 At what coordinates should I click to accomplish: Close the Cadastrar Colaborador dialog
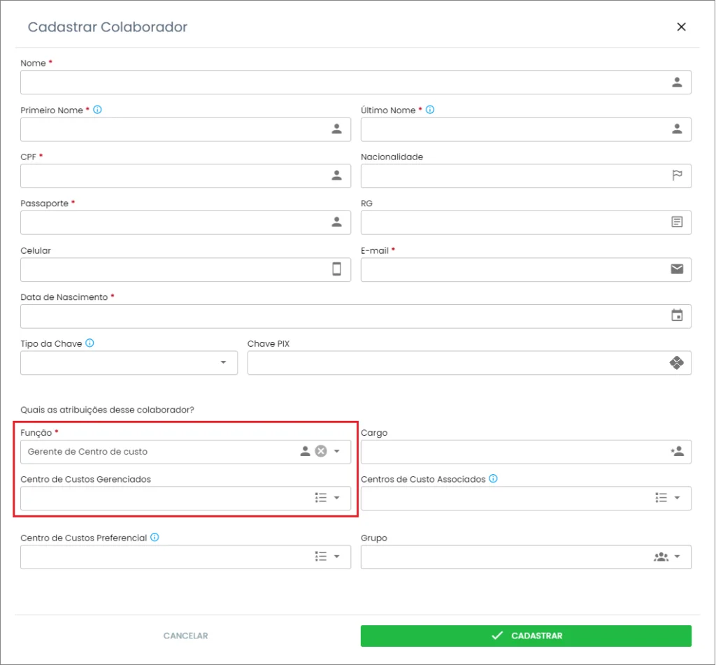[681, 27]
